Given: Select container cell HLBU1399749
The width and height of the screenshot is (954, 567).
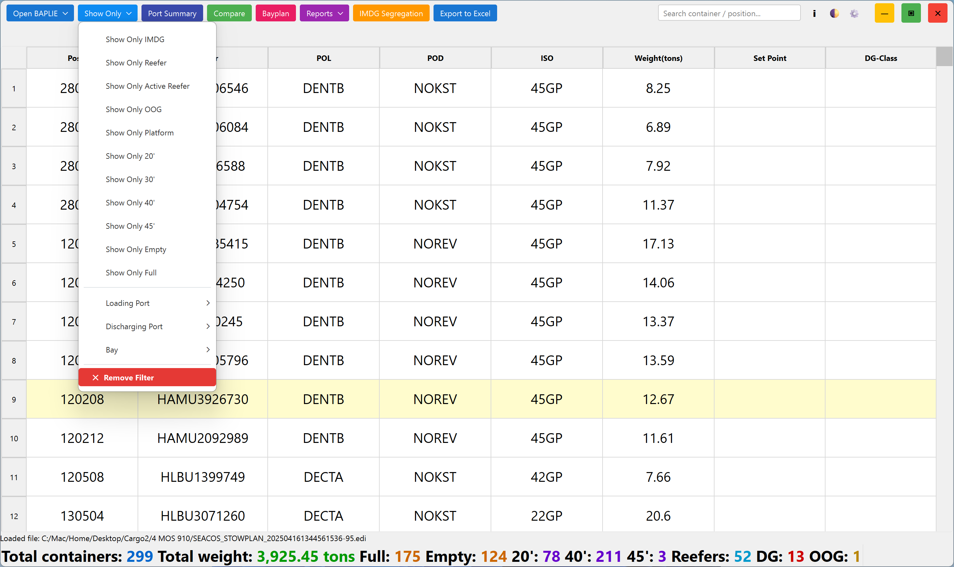Looking at the screenshot, I should 203,477.
